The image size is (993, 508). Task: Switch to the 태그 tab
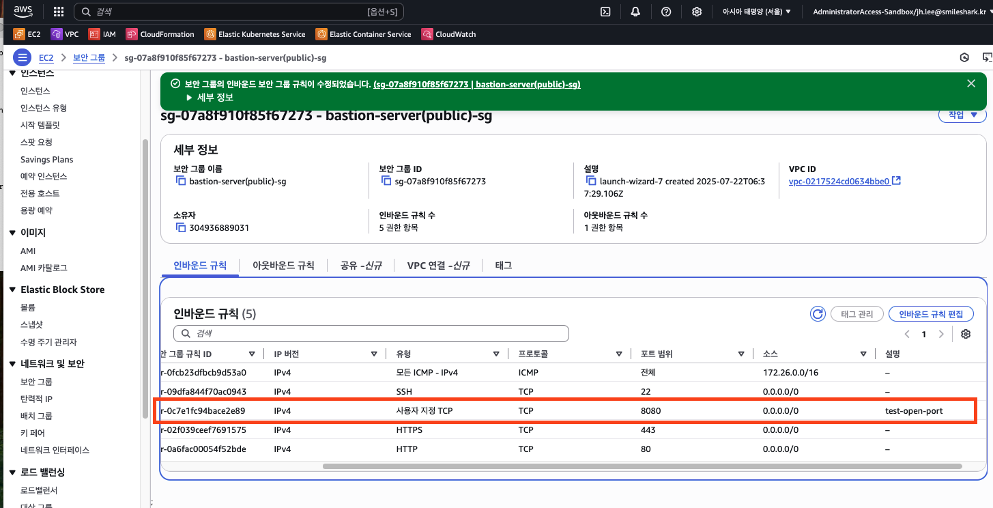(x=504, y=266)
